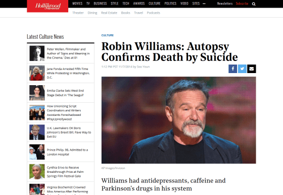Open the Podcasts subsection

coord(154,13)
